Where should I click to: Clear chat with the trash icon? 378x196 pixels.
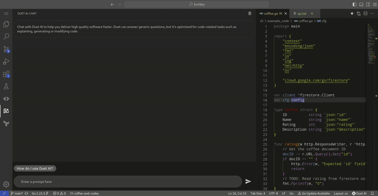click(250, 13)
